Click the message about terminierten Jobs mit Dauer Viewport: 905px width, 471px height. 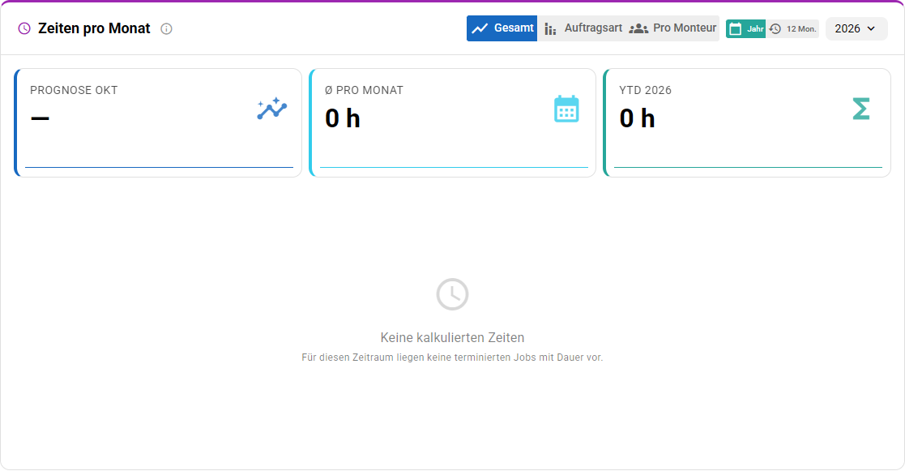click(452, 358)
